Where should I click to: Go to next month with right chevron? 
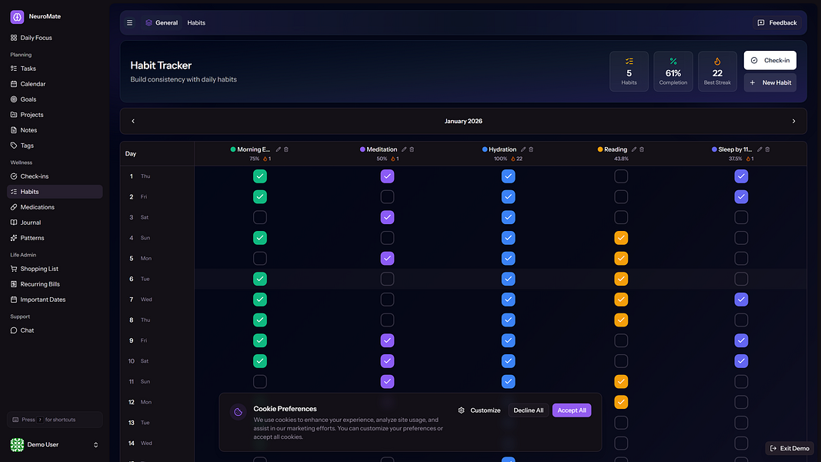[x=794, y=121]
